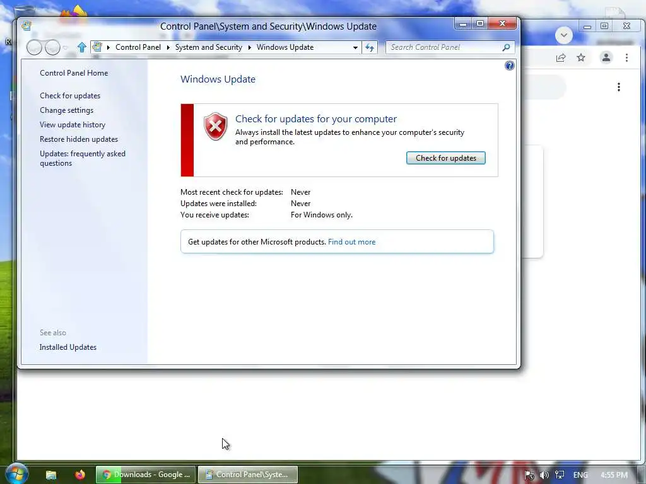Click the Up one level arrow

pyautogui.click(x=81, y=47)
